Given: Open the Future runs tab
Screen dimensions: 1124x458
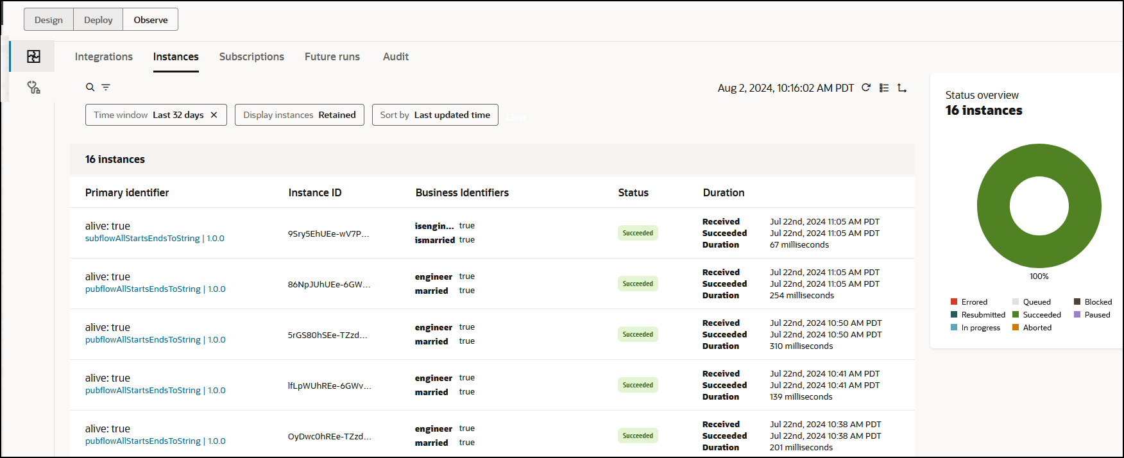Looking at the screenshot, I should 332,56.
